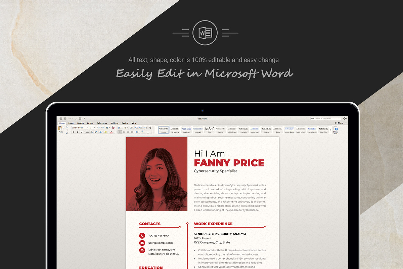This screenshot has height=269, width=403.
Task: Switch to the Mailings tab
Action: click(114, 123)
